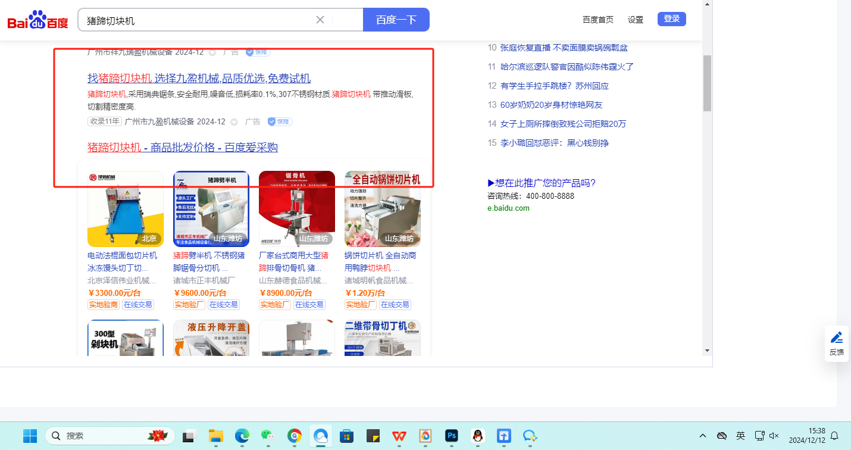Click the ¥9600.00元/台 price

point(200,293)
